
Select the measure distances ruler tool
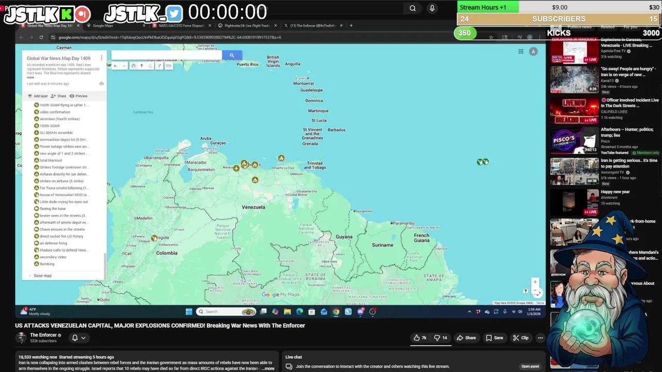click(x=169, y=66)
